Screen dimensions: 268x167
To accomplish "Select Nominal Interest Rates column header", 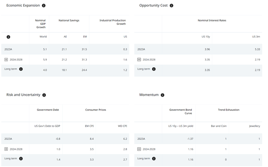I will [212, 20].
